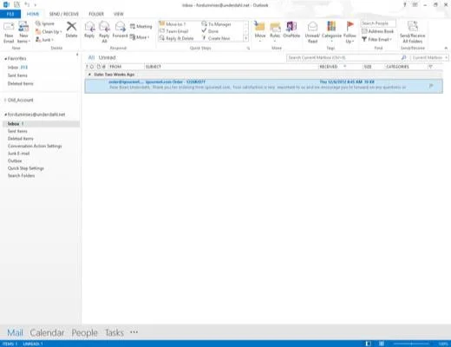Show only Unread messages
This screenshot has width=451, height=347.
[x=107, y=57]
